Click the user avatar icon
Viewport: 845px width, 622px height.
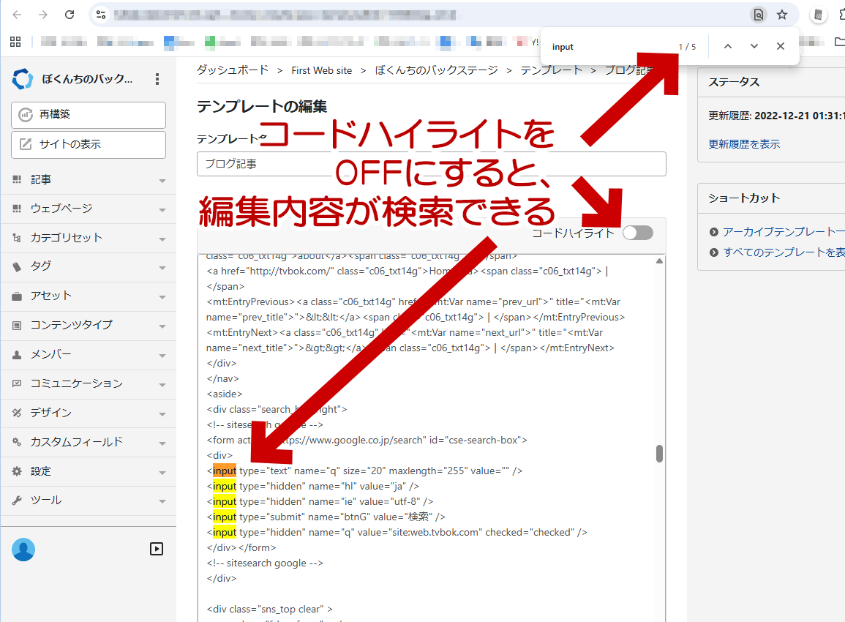(x=23, y=549)
